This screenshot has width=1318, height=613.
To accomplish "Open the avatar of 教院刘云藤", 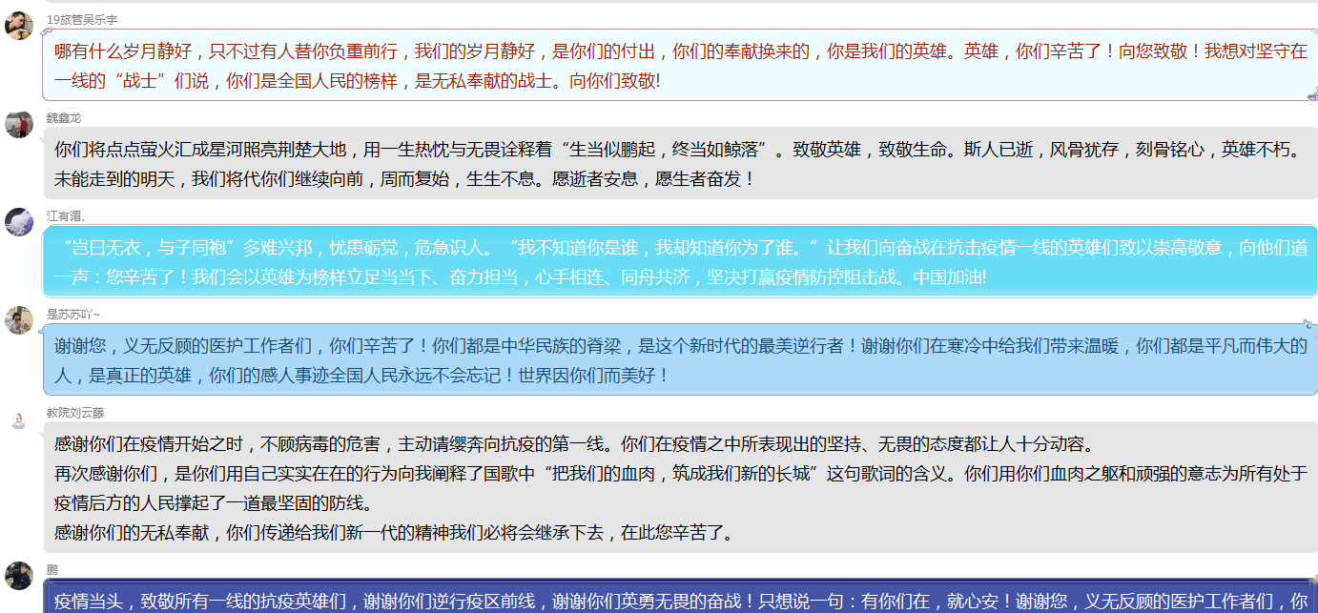I will (x=19, y=419).
